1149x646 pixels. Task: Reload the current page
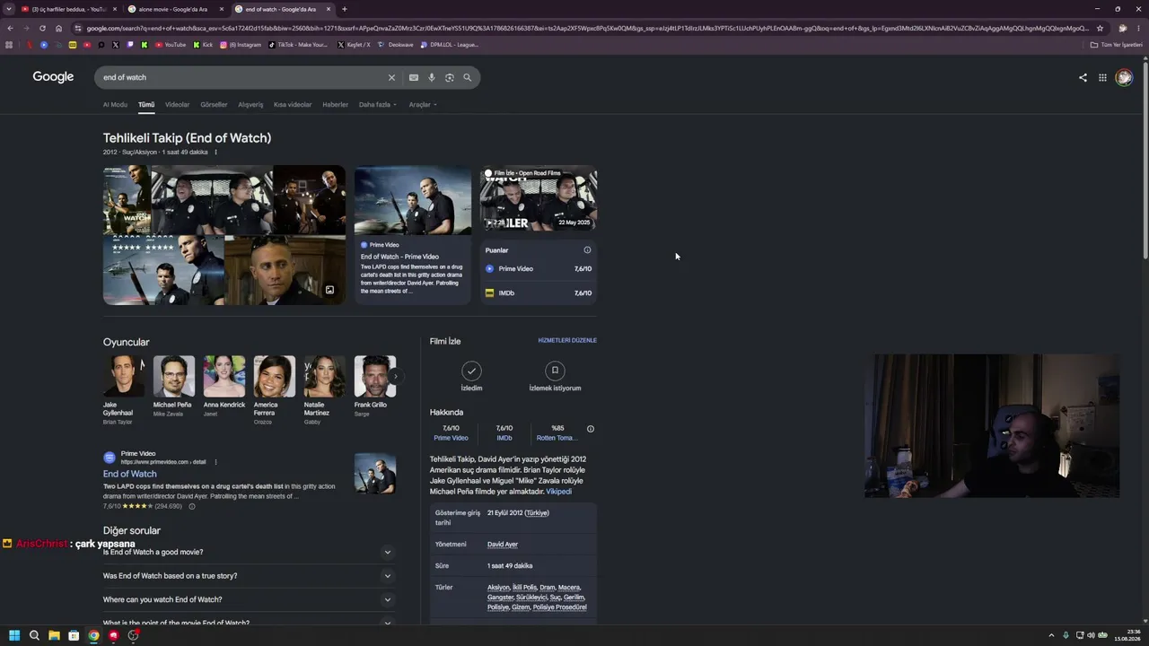coord(42,28)
